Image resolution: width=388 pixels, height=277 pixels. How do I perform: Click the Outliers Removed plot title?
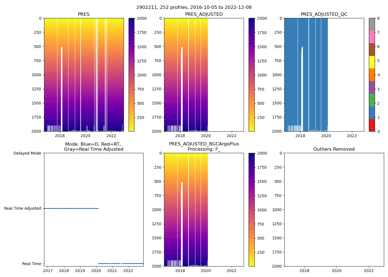pyautogui.click(x=334, y=149)
